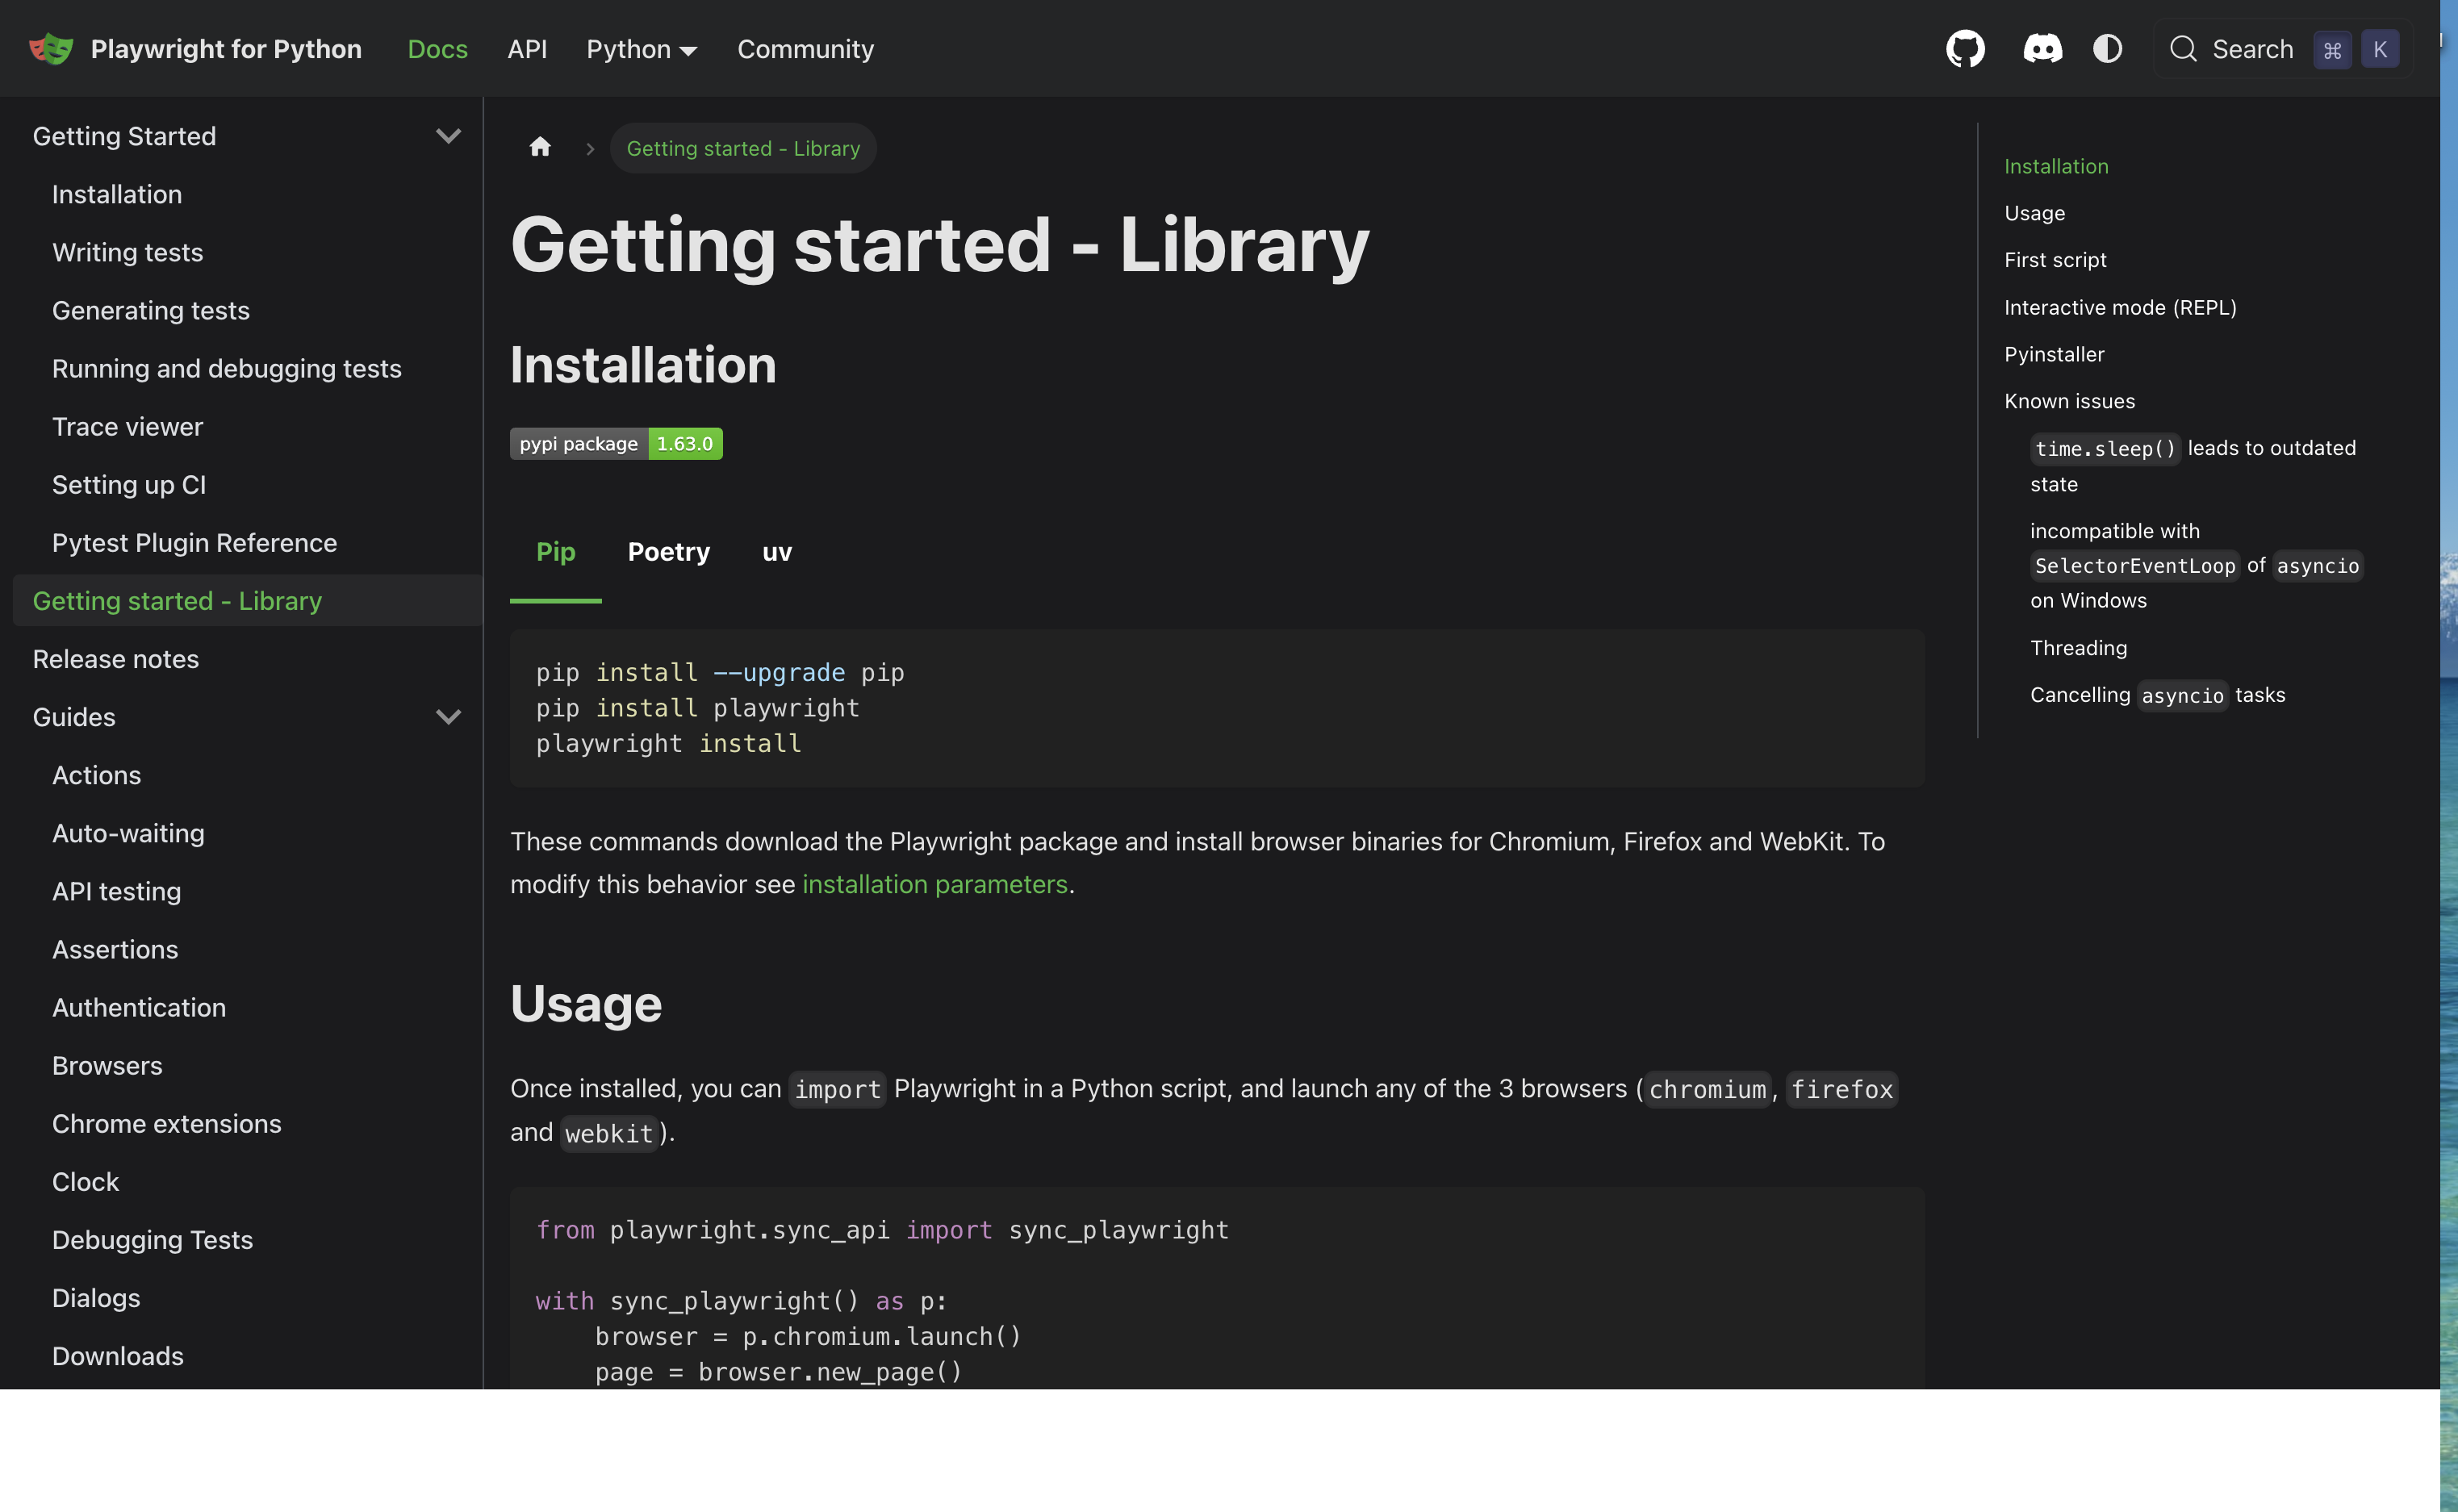2458x1512 pixels.
Task: Jump to Interactive mode (REPL) section
Action: pyautogui.click(x=2120, y=307)
